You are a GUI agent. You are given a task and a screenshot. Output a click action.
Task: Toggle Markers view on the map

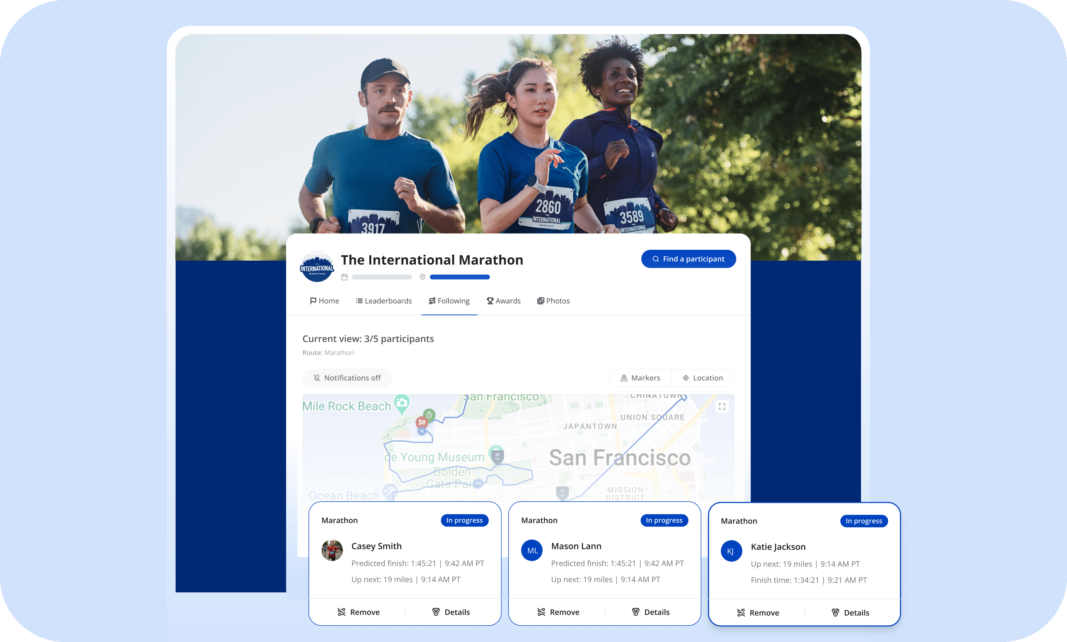tap(640, 378)
